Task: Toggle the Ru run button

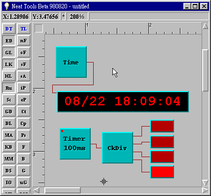Action: click(9, 88)
